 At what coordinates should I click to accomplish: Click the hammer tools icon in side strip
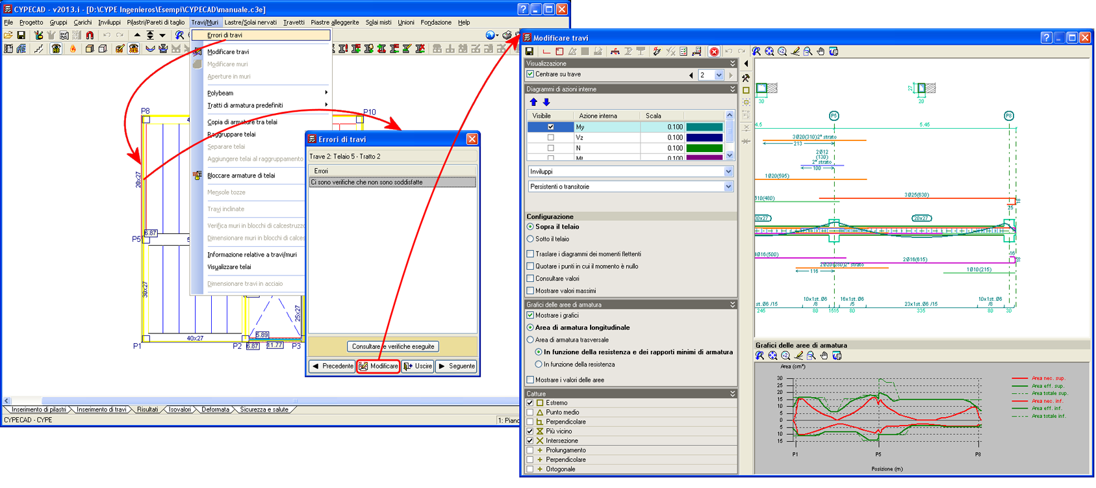coord(746,78)
